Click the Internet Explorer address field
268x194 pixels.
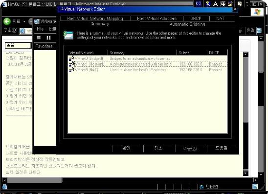click(x=26, y=31)
